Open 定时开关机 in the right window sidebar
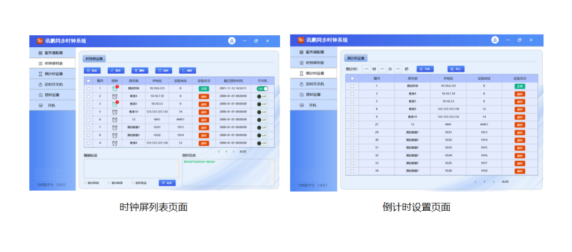 [314, 84]
